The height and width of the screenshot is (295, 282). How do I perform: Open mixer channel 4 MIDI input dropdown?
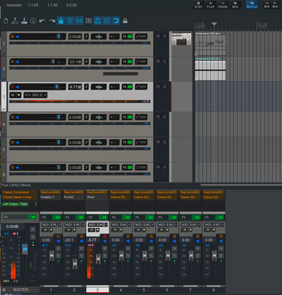121,224
